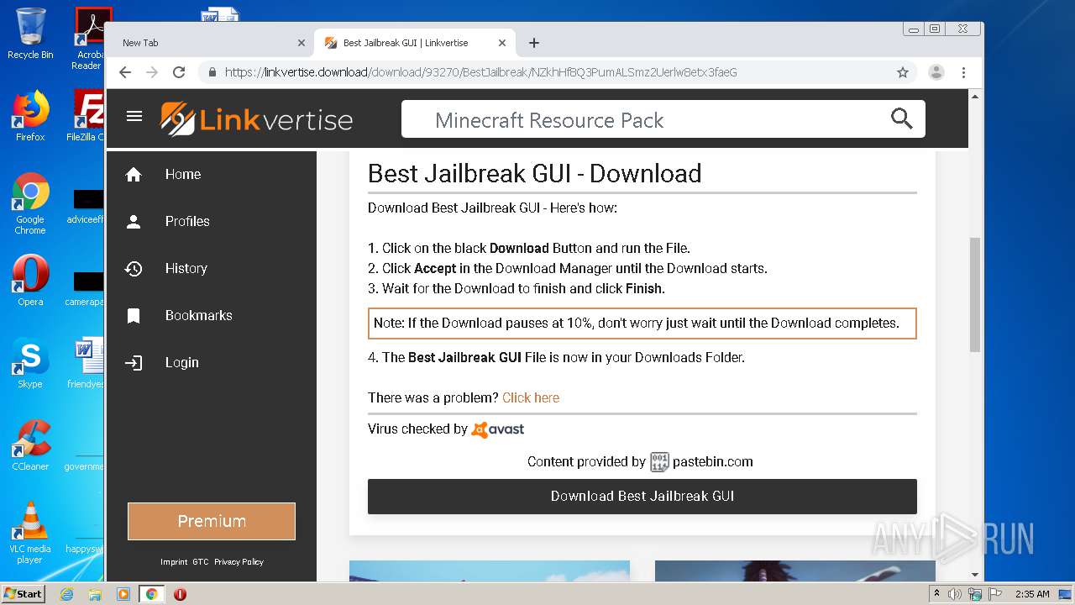Close the Best Jailbreak GUI tab
Screen dimensions: 1075x605
502,43
